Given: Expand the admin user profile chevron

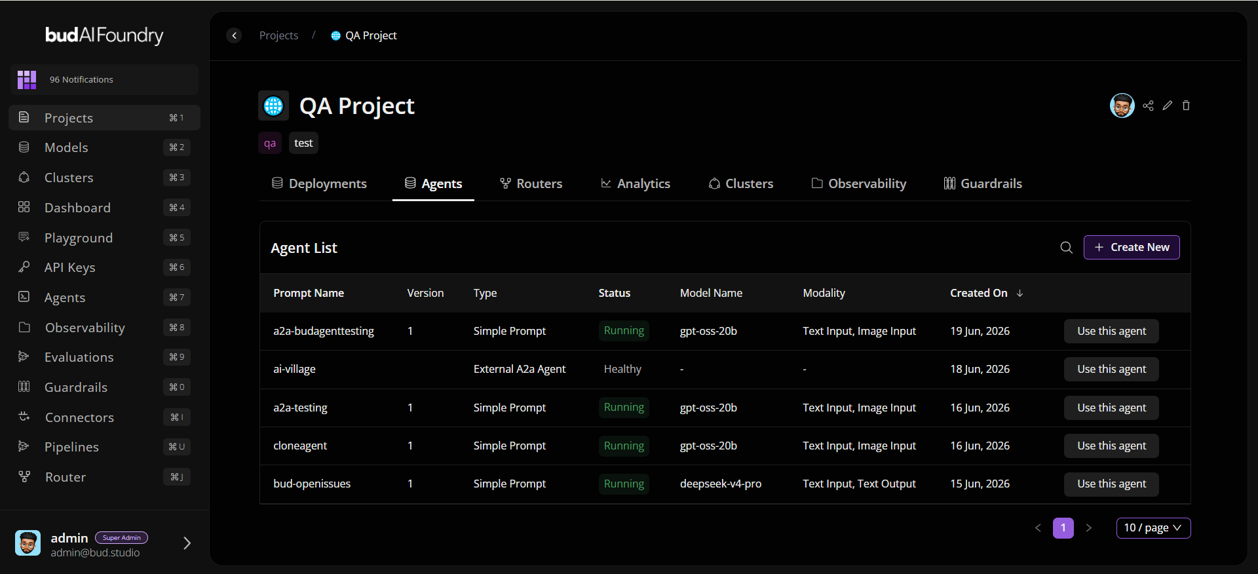Looking at the screenshot, I should [x=187, y=543].
